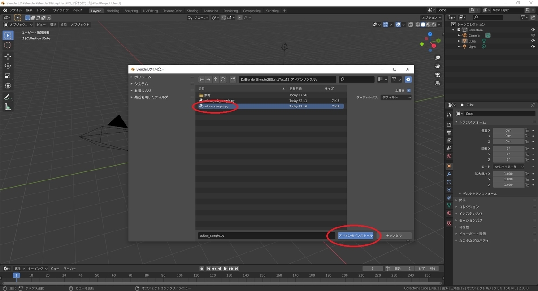Switch to the Sculpting workspace tab
The height and width of the screenshot is (291, 538).
tap(131, 11)
